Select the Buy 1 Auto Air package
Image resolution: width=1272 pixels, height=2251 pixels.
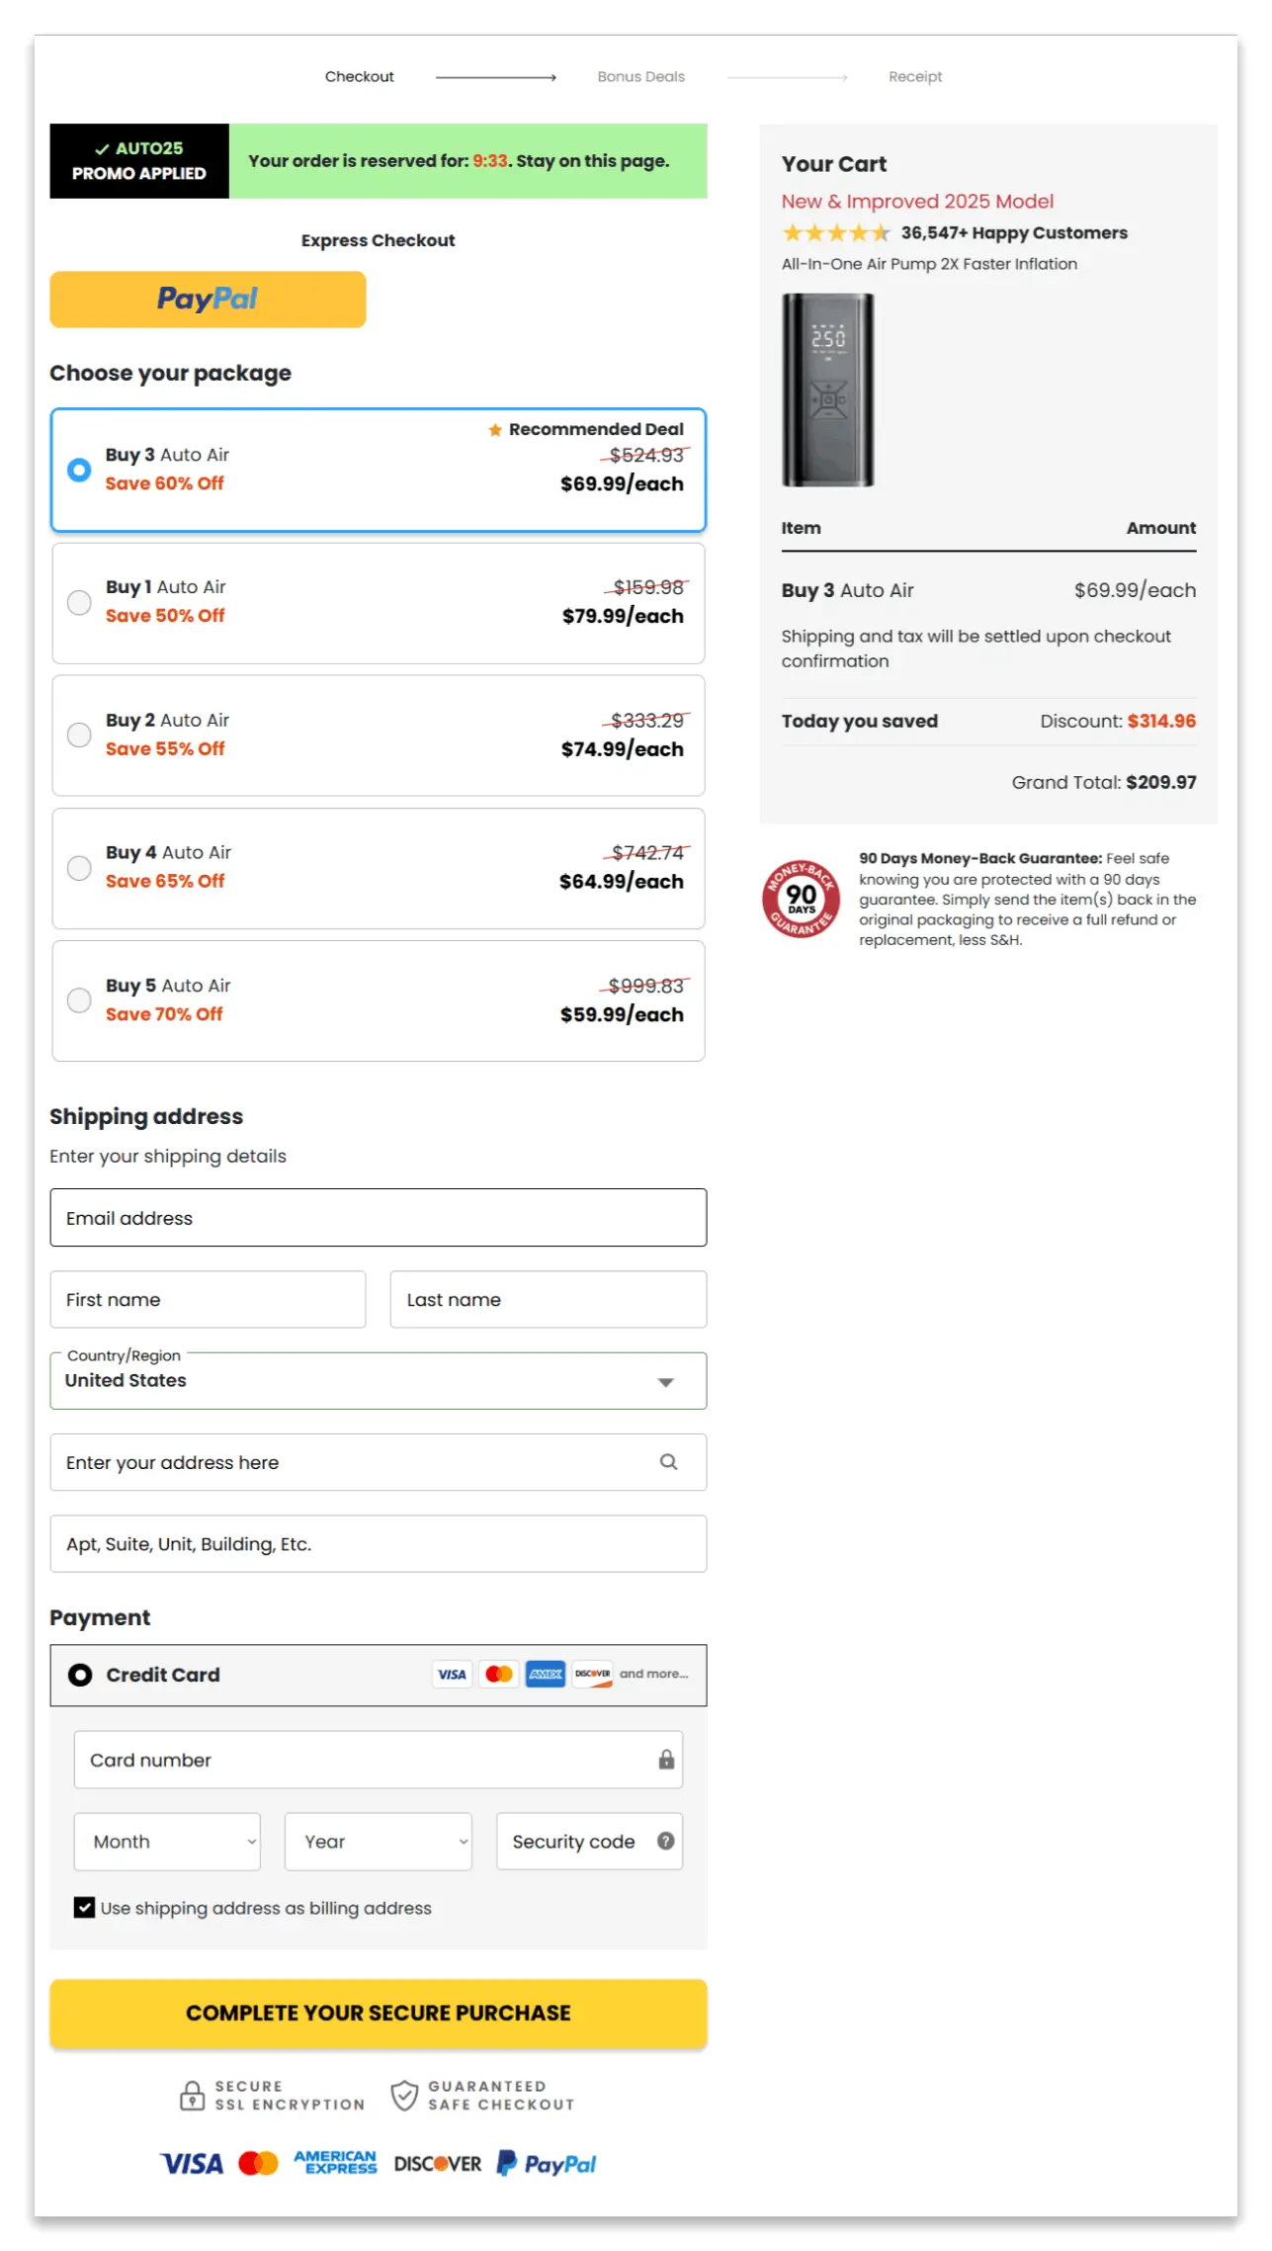[x=379, y=603]
